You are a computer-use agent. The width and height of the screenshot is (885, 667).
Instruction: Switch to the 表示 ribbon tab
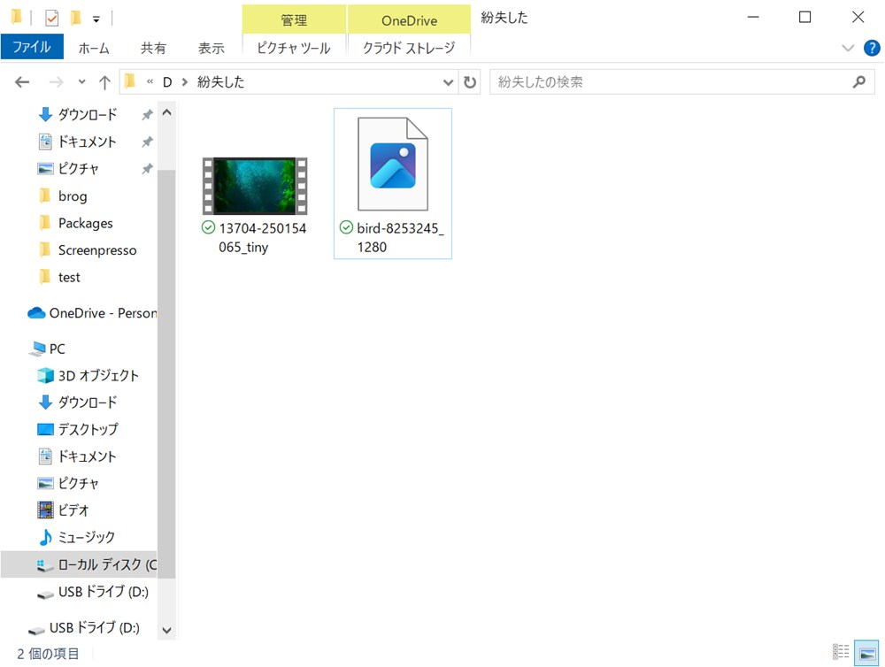tap(211, 48)
